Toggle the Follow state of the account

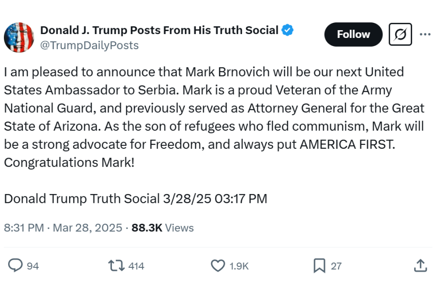[x=353, y=35]
